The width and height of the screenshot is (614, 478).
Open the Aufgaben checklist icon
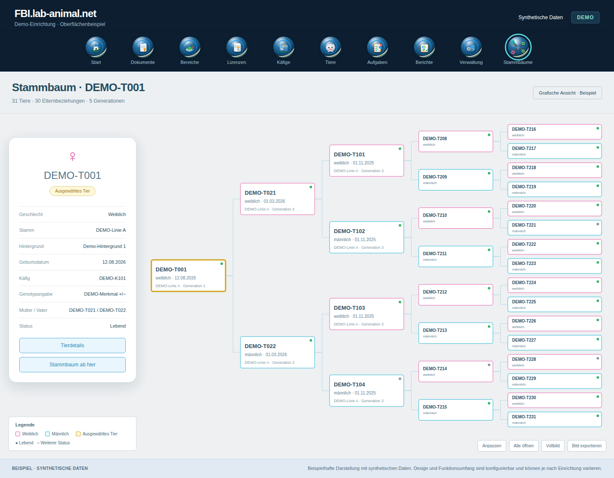tap(377, 47)
